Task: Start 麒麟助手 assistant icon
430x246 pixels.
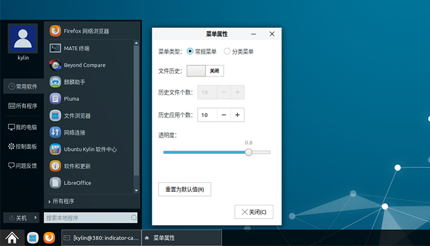Action: pos(55,82)
